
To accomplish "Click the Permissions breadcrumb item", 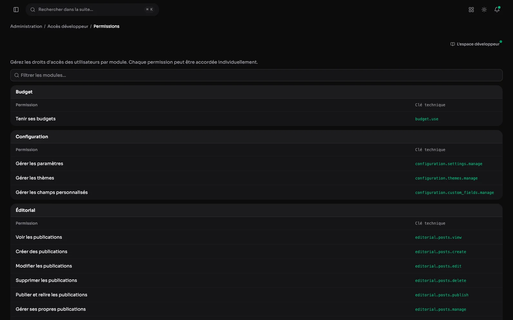I will [x=106, y=26].
